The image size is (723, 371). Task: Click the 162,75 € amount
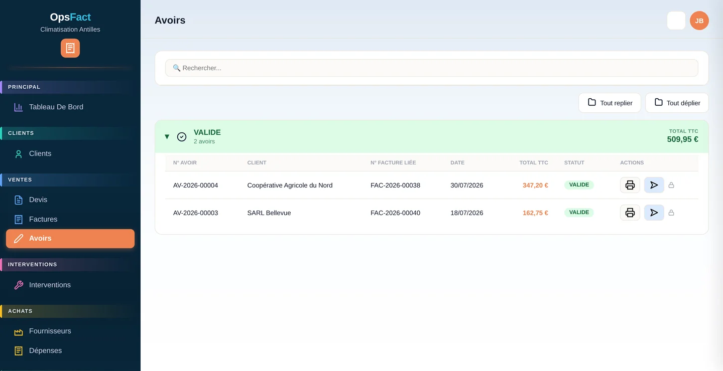(535, 213)
